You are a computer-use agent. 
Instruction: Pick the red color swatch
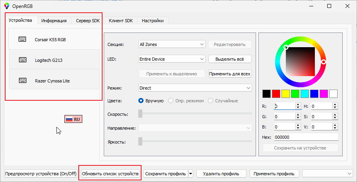pyautogui.click(x=276, y=94)
